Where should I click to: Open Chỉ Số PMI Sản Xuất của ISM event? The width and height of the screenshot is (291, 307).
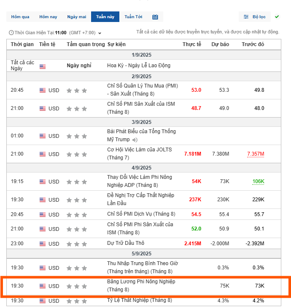(141, 108)
